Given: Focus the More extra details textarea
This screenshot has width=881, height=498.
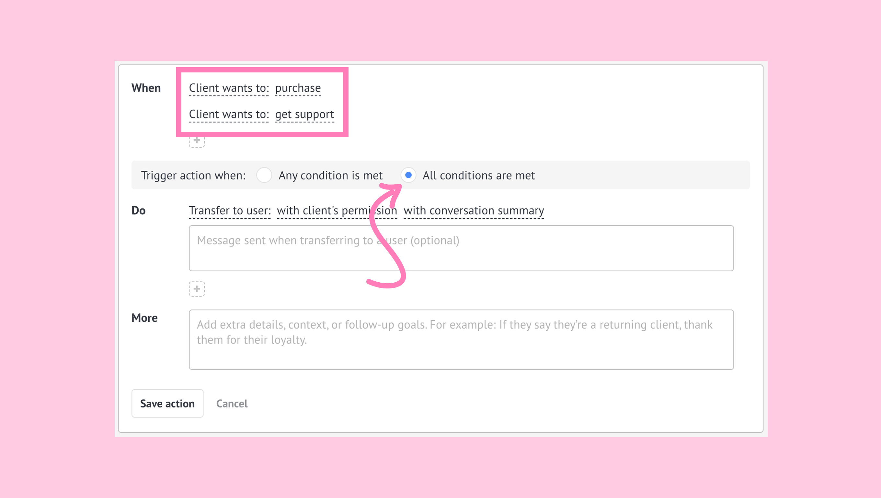Looking at the screenshot, I should click(461, 339).
